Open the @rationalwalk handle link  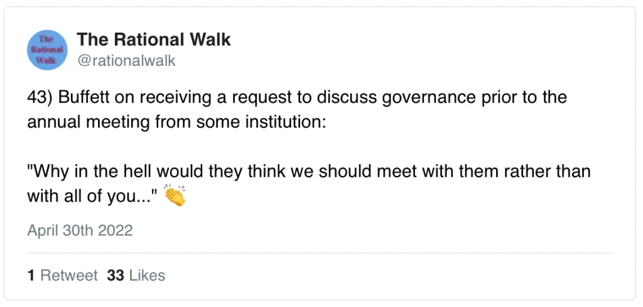[126, 61]
